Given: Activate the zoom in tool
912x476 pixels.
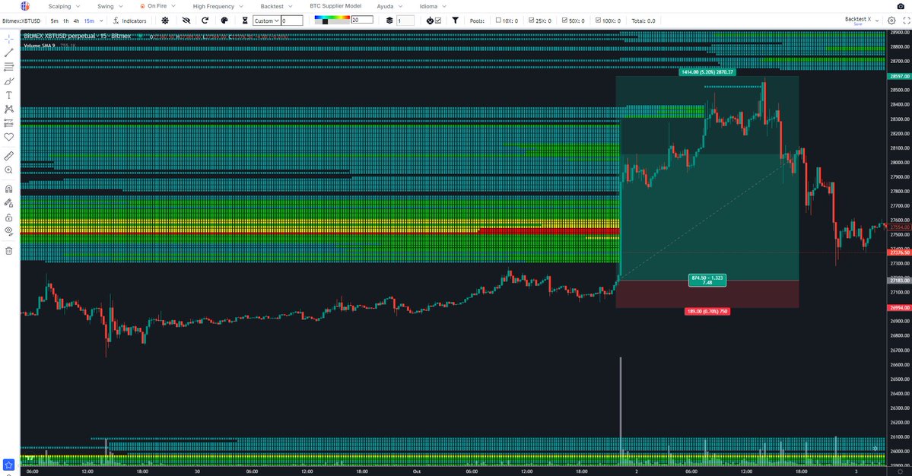Looking at the screenshot, I should click(x=8, y=170).
